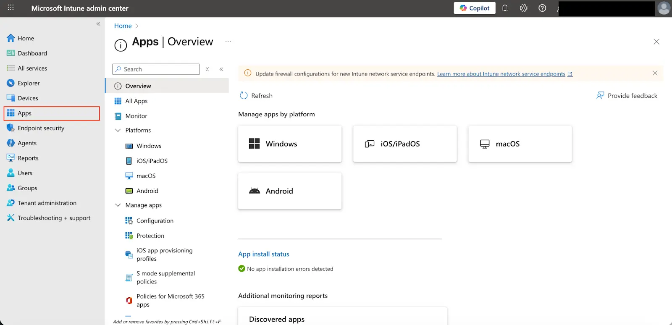Click the Refresh icon

244,96
